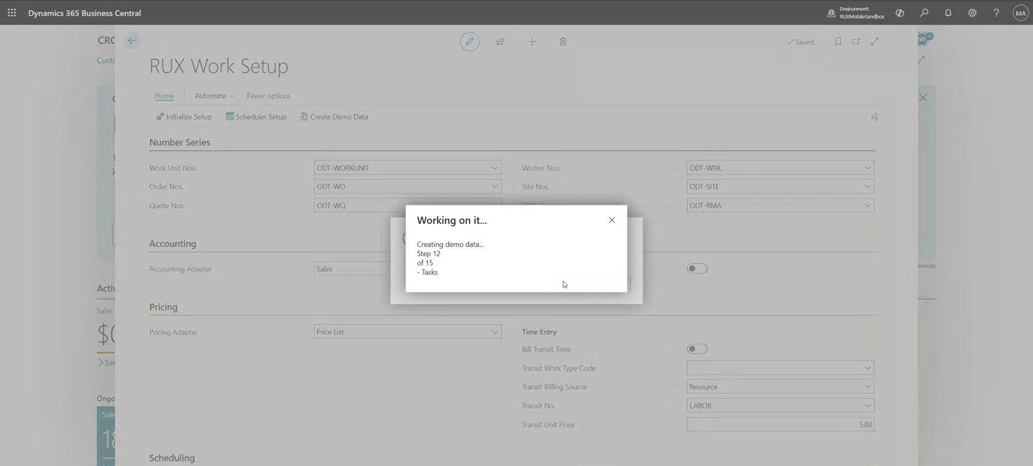Open the search magnifier icon
1033x466 pixels.
924,13
